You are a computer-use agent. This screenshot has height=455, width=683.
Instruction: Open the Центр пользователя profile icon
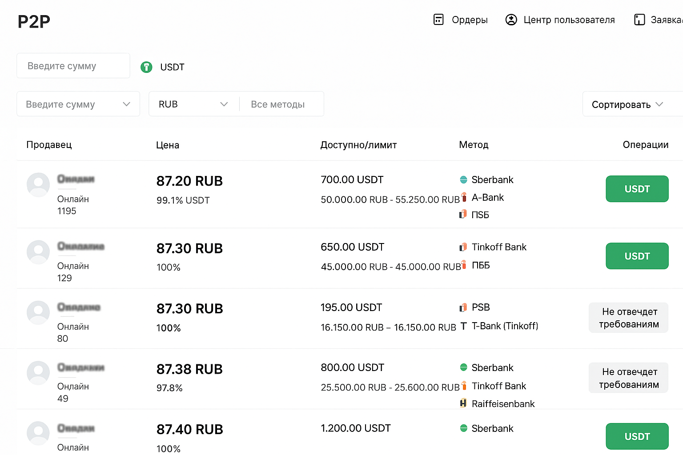point(511,20)
